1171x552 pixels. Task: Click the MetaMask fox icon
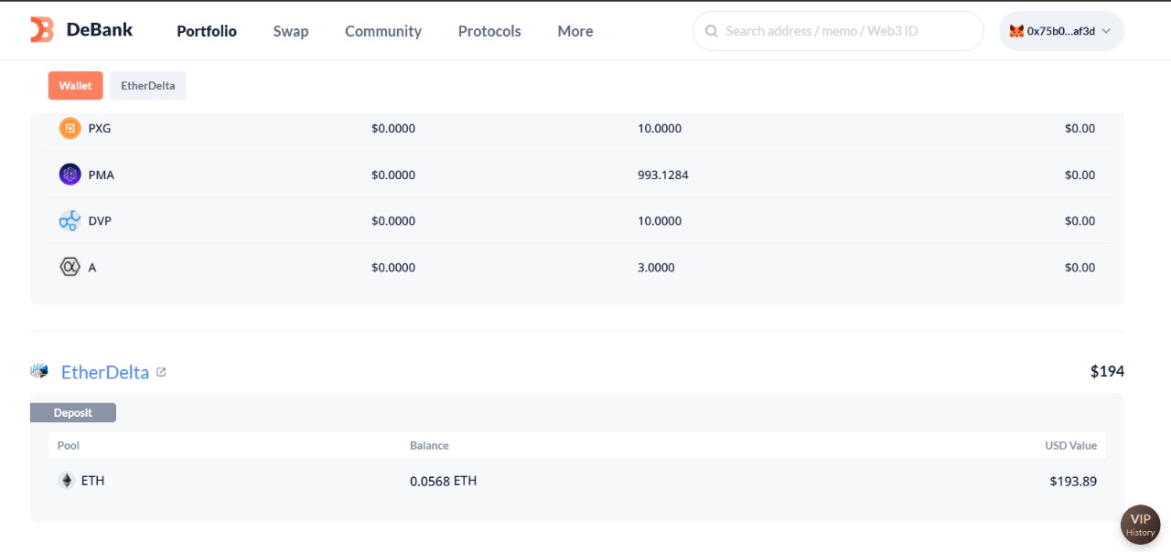tap(1016, 31)
